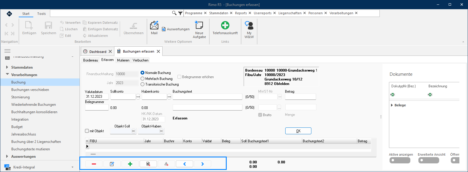Click the green plus add button

tap(130, 164)
